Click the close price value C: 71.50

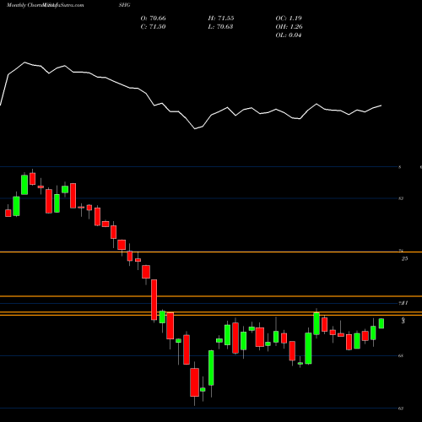154,27
